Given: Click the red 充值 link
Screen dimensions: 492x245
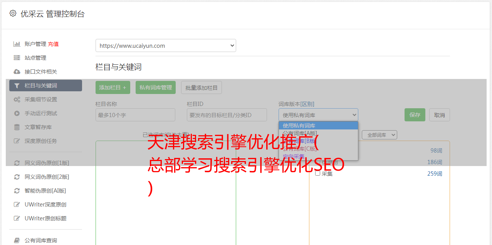Looking at the screenshot, I should click(x=53, y=44).
